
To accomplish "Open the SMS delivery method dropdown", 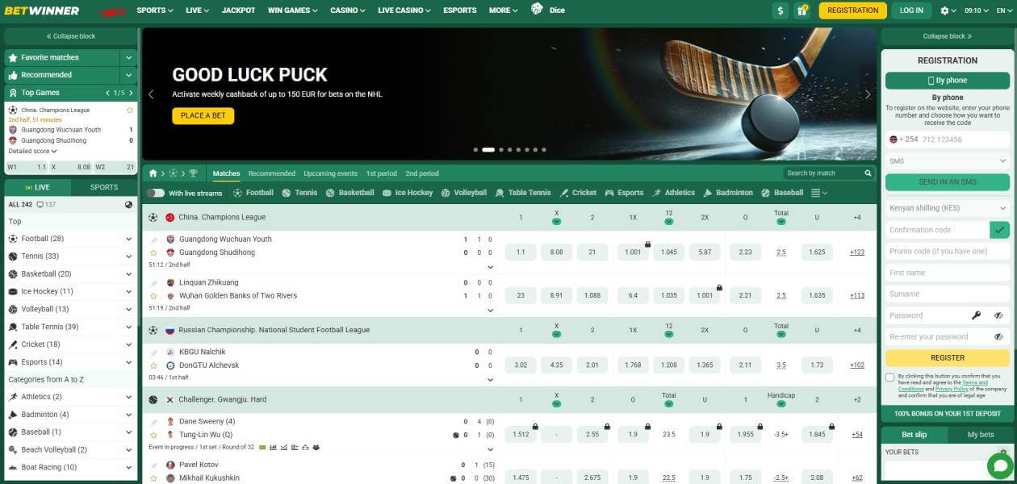I will [x=948, y=161].
